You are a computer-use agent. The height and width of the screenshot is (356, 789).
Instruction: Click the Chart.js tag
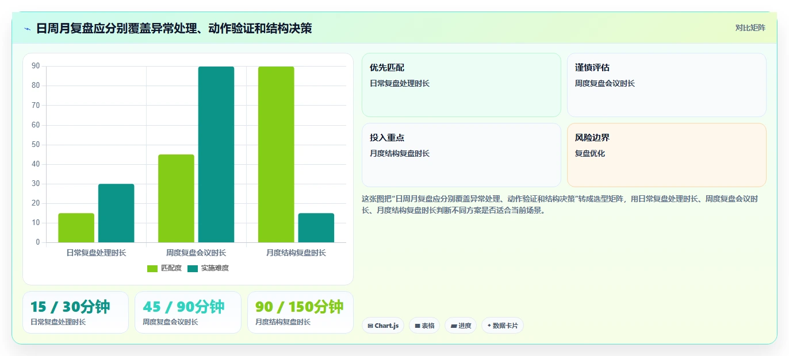tap(383, 326)
